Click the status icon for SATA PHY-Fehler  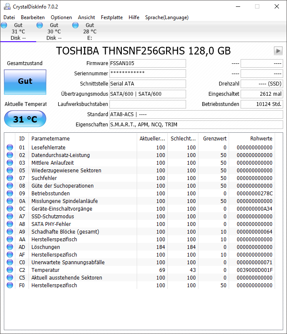(10, 224)
